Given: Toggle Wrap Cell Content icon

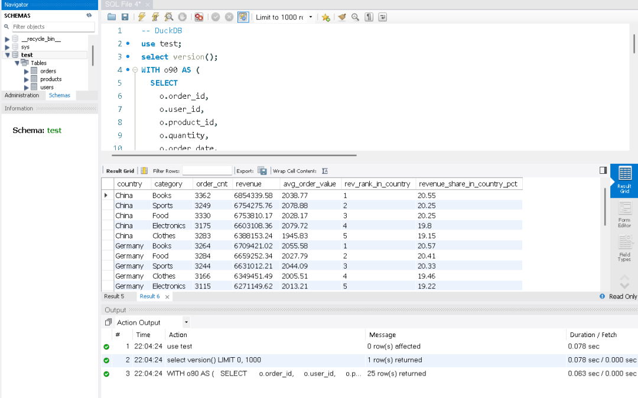Looking at the screenshot, I should click(325, 171).
